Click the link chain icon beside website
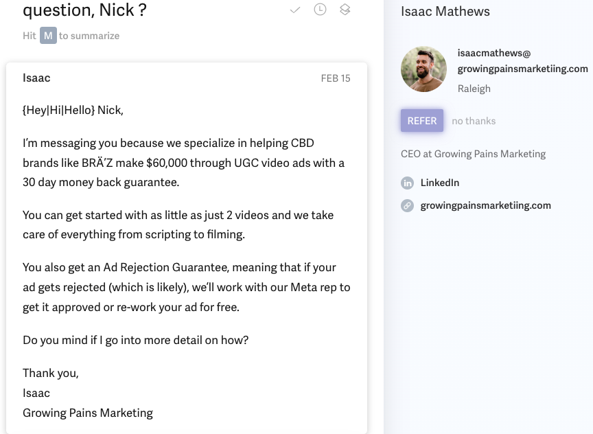Viewport: 593px width, 434px height. pyautogui.click(x=407, y=206)
